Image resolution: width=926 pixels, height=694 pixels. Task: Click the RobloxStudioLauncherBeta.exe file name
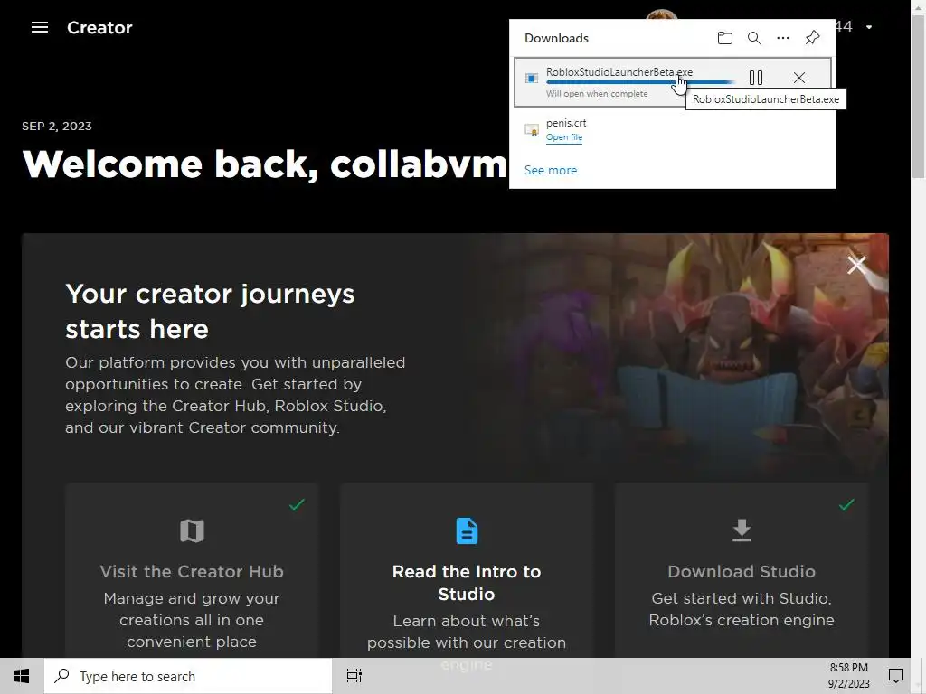tap(619, 72)
